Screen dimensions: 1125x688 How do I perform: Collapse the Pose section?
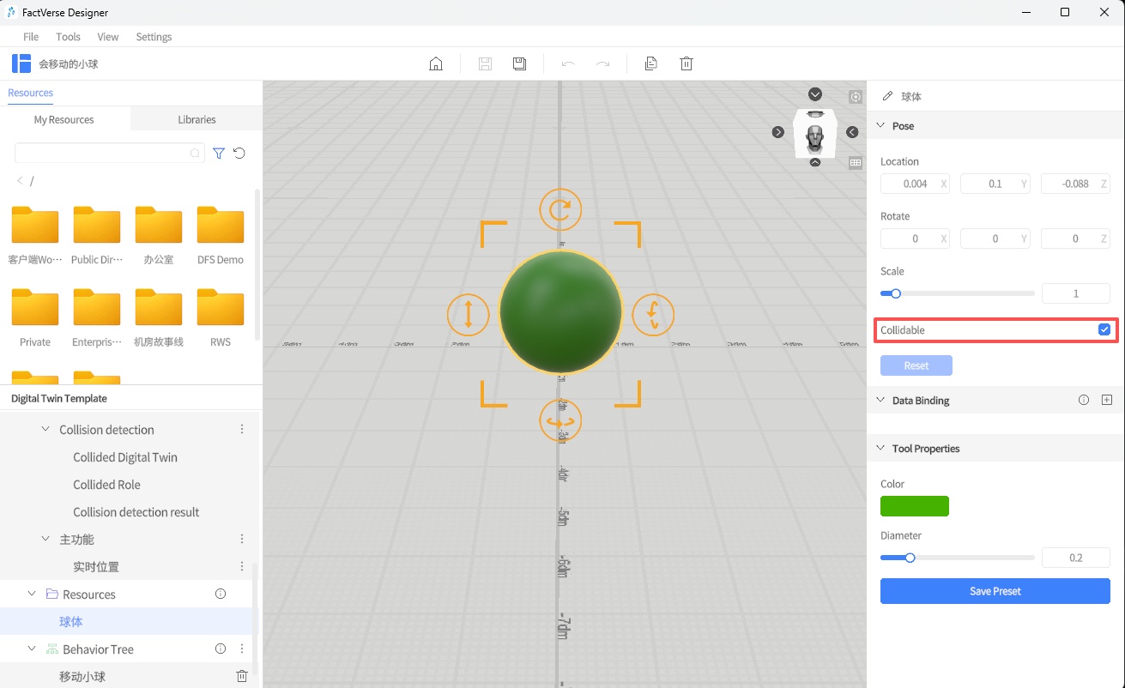coord(880,125)
